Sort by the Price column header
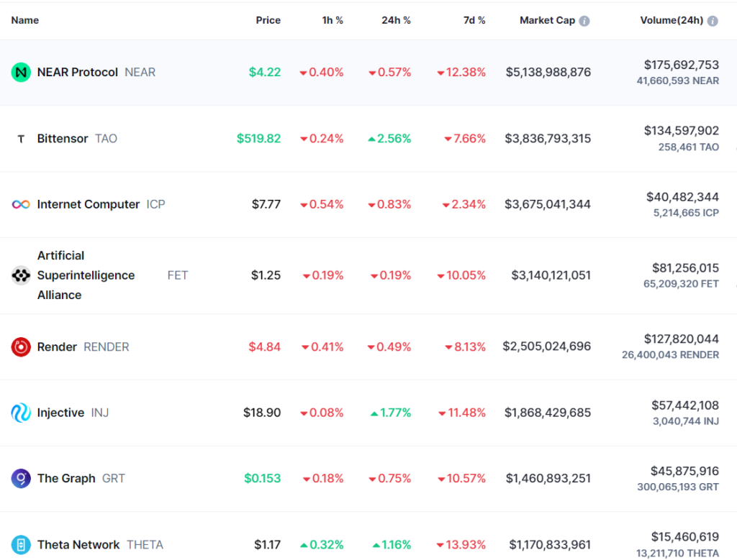This screenshot has width=737, height=560. [x=268, y=20]
